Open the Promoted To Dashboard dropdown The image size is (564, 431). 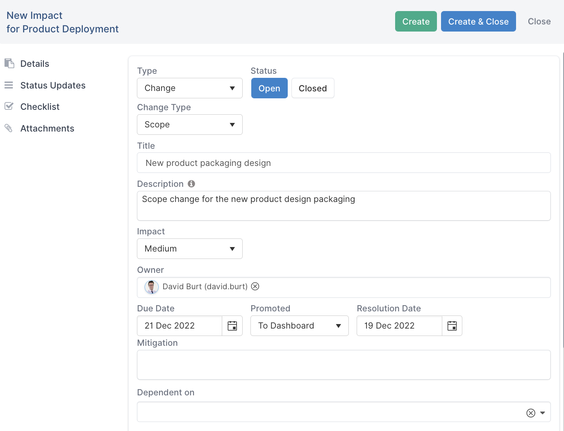click(299, 326)
